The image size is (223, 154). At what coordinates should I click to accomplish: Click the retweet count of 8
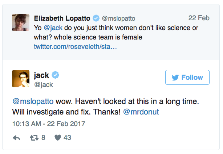(43, 138)
